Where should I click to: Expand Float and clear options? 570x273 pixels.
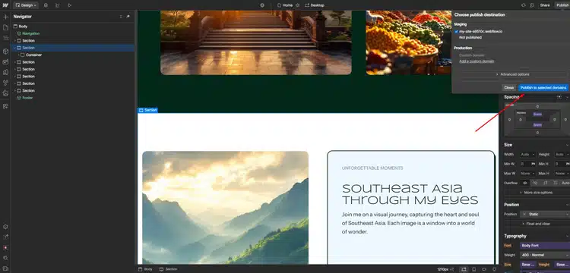coord(537,224)
